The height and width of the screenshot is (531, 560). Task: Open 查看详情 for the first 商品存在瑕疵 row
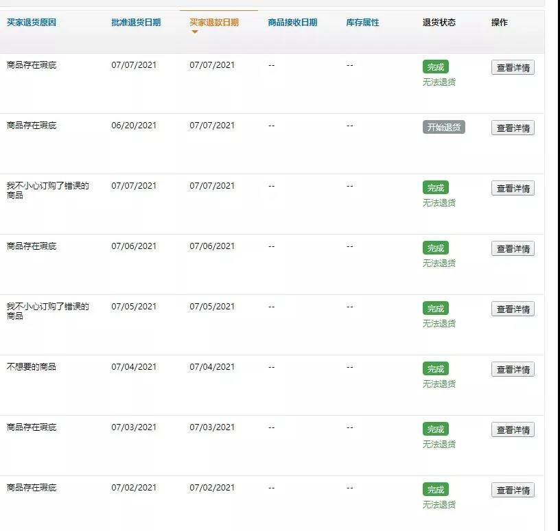pyautogui.click(x=513, y=66)
